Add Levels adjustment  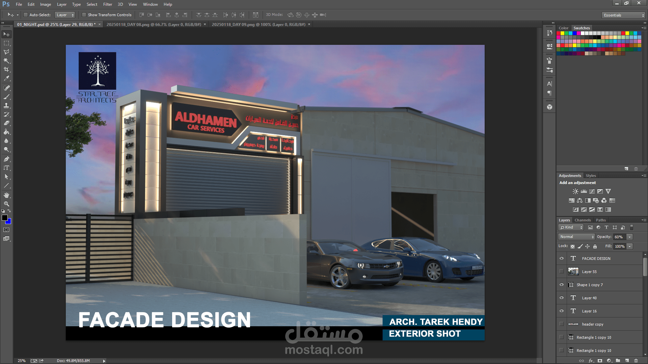pos(584,191)
